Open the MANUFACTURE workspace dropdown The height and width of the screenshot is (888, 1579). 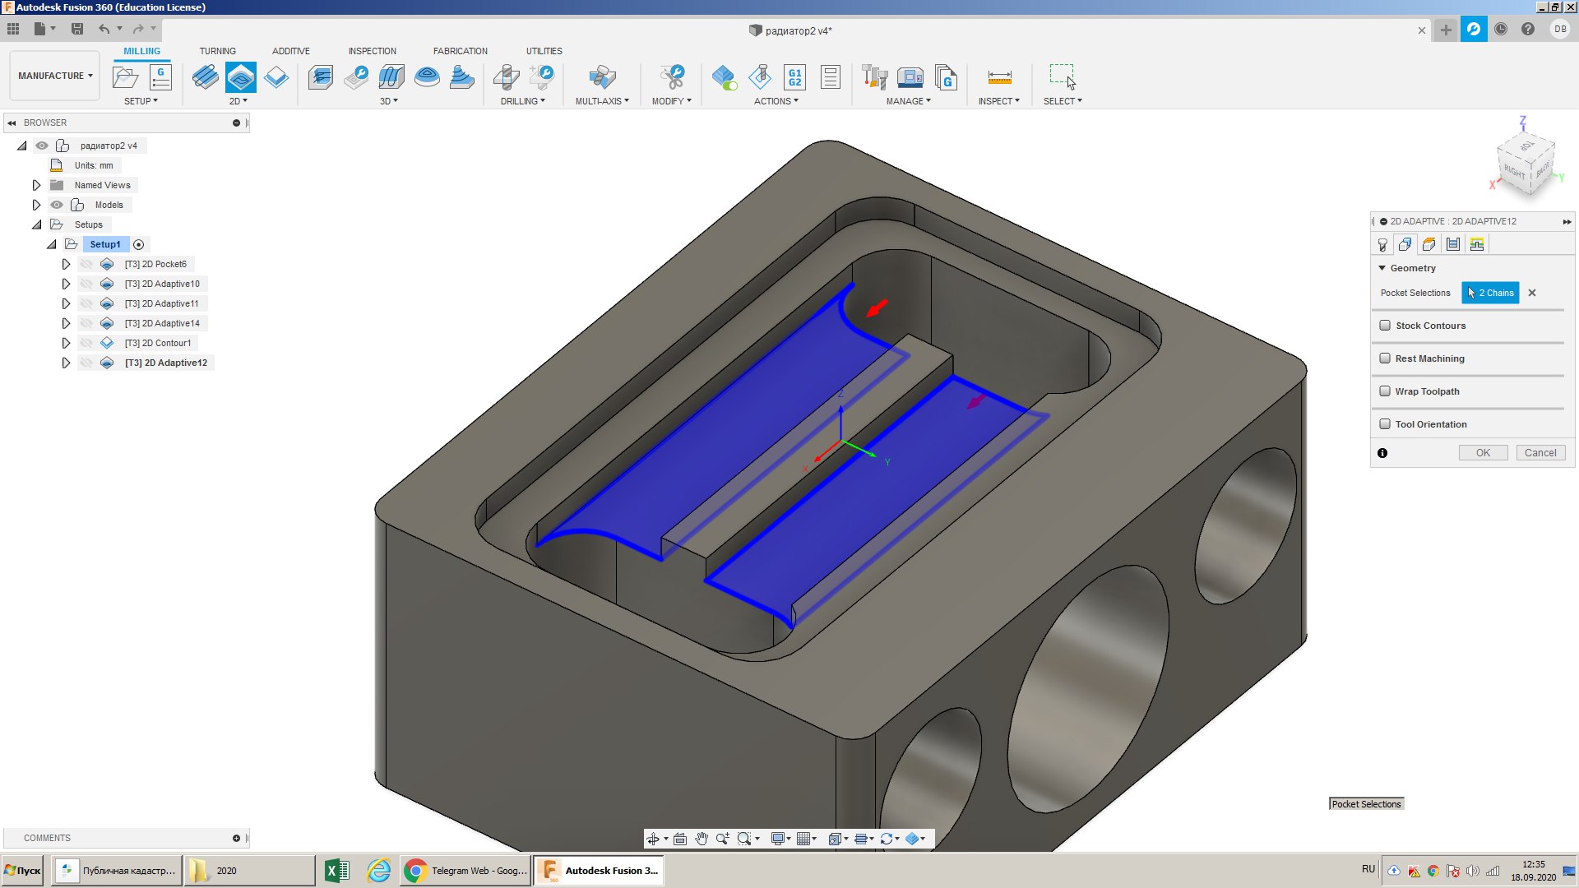click(55, 76)
